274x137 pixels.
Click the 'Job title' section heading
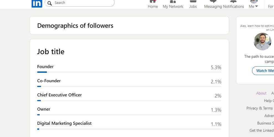coord(51,52)
